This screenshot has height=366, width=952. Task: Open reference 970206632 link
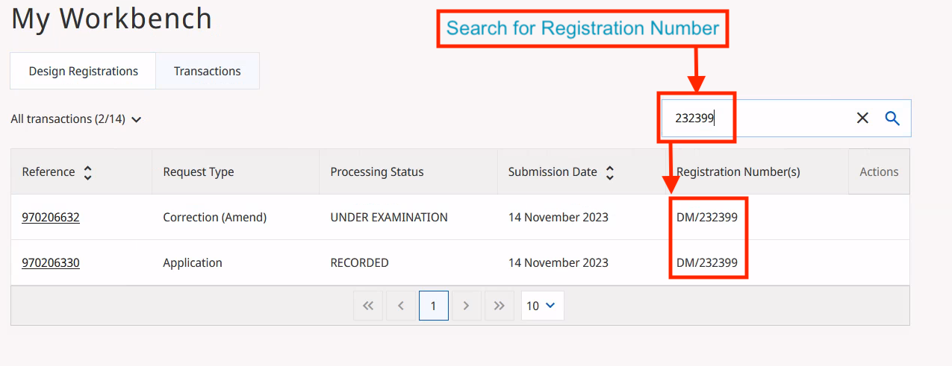click(51, 218)
